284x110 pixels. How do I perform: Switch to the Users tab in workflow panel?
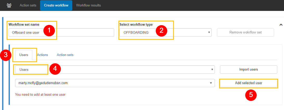coord(24,55)
